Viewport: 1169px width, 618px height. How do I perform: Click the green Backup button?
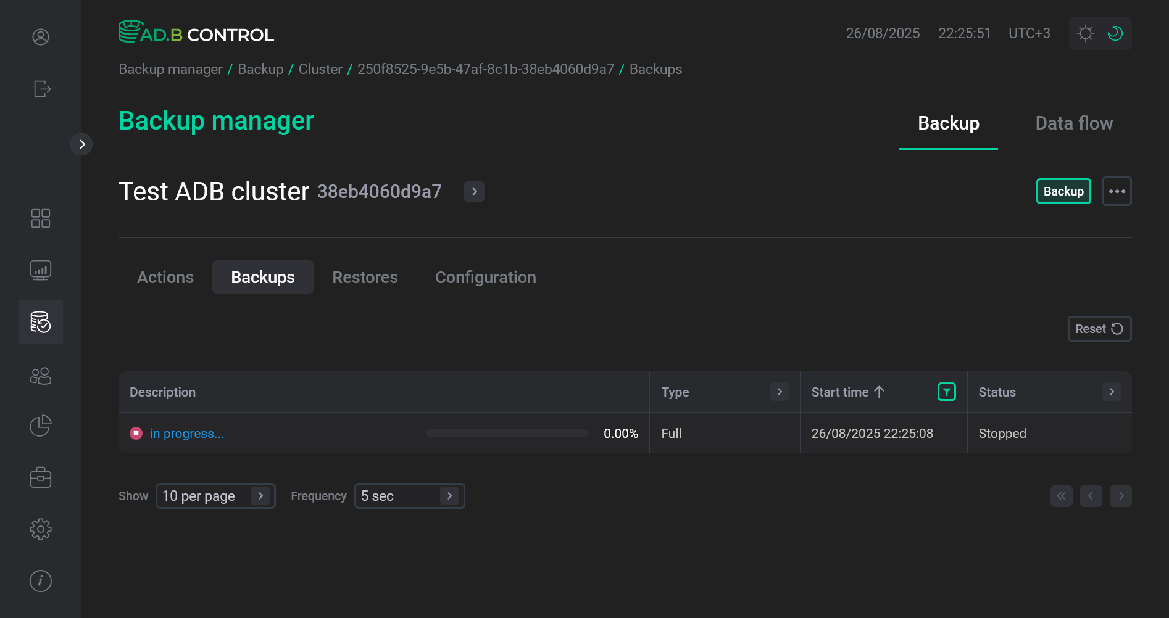1063,191
